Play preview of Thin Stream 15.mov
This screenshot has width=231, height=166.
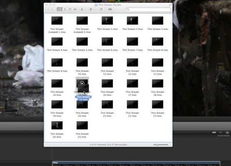(x=82, y=83)
